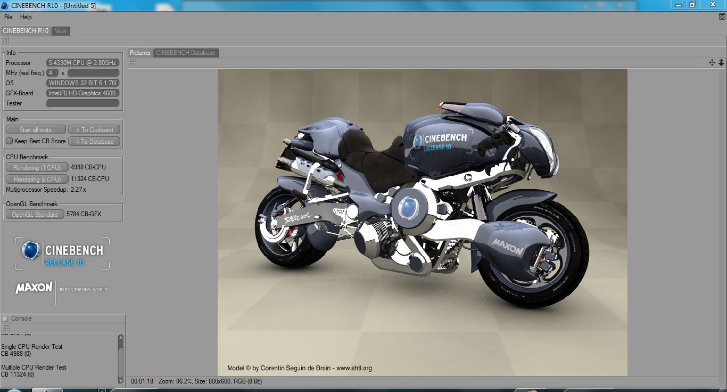
Task: Click the 'Model © by Corentin Seguin' credit text
Action: (x=300, y=368)
